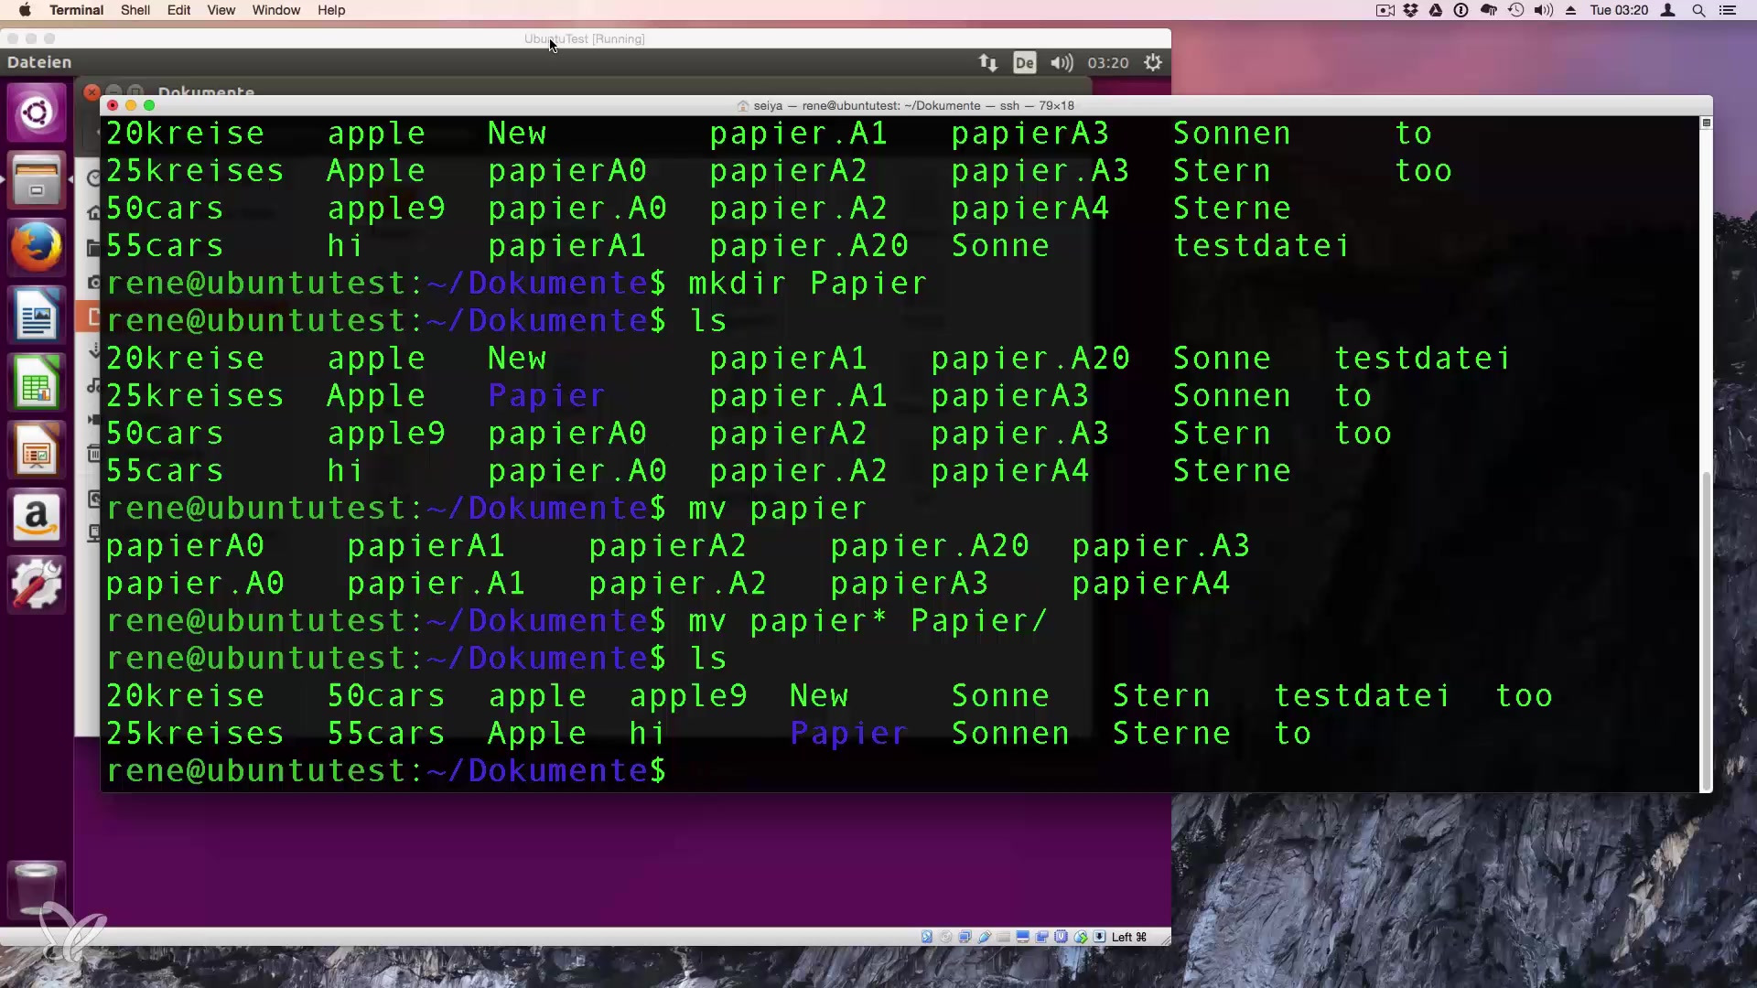Expand Ubuntu session gear menu
1757x988 pixels.
point(1153,63)
